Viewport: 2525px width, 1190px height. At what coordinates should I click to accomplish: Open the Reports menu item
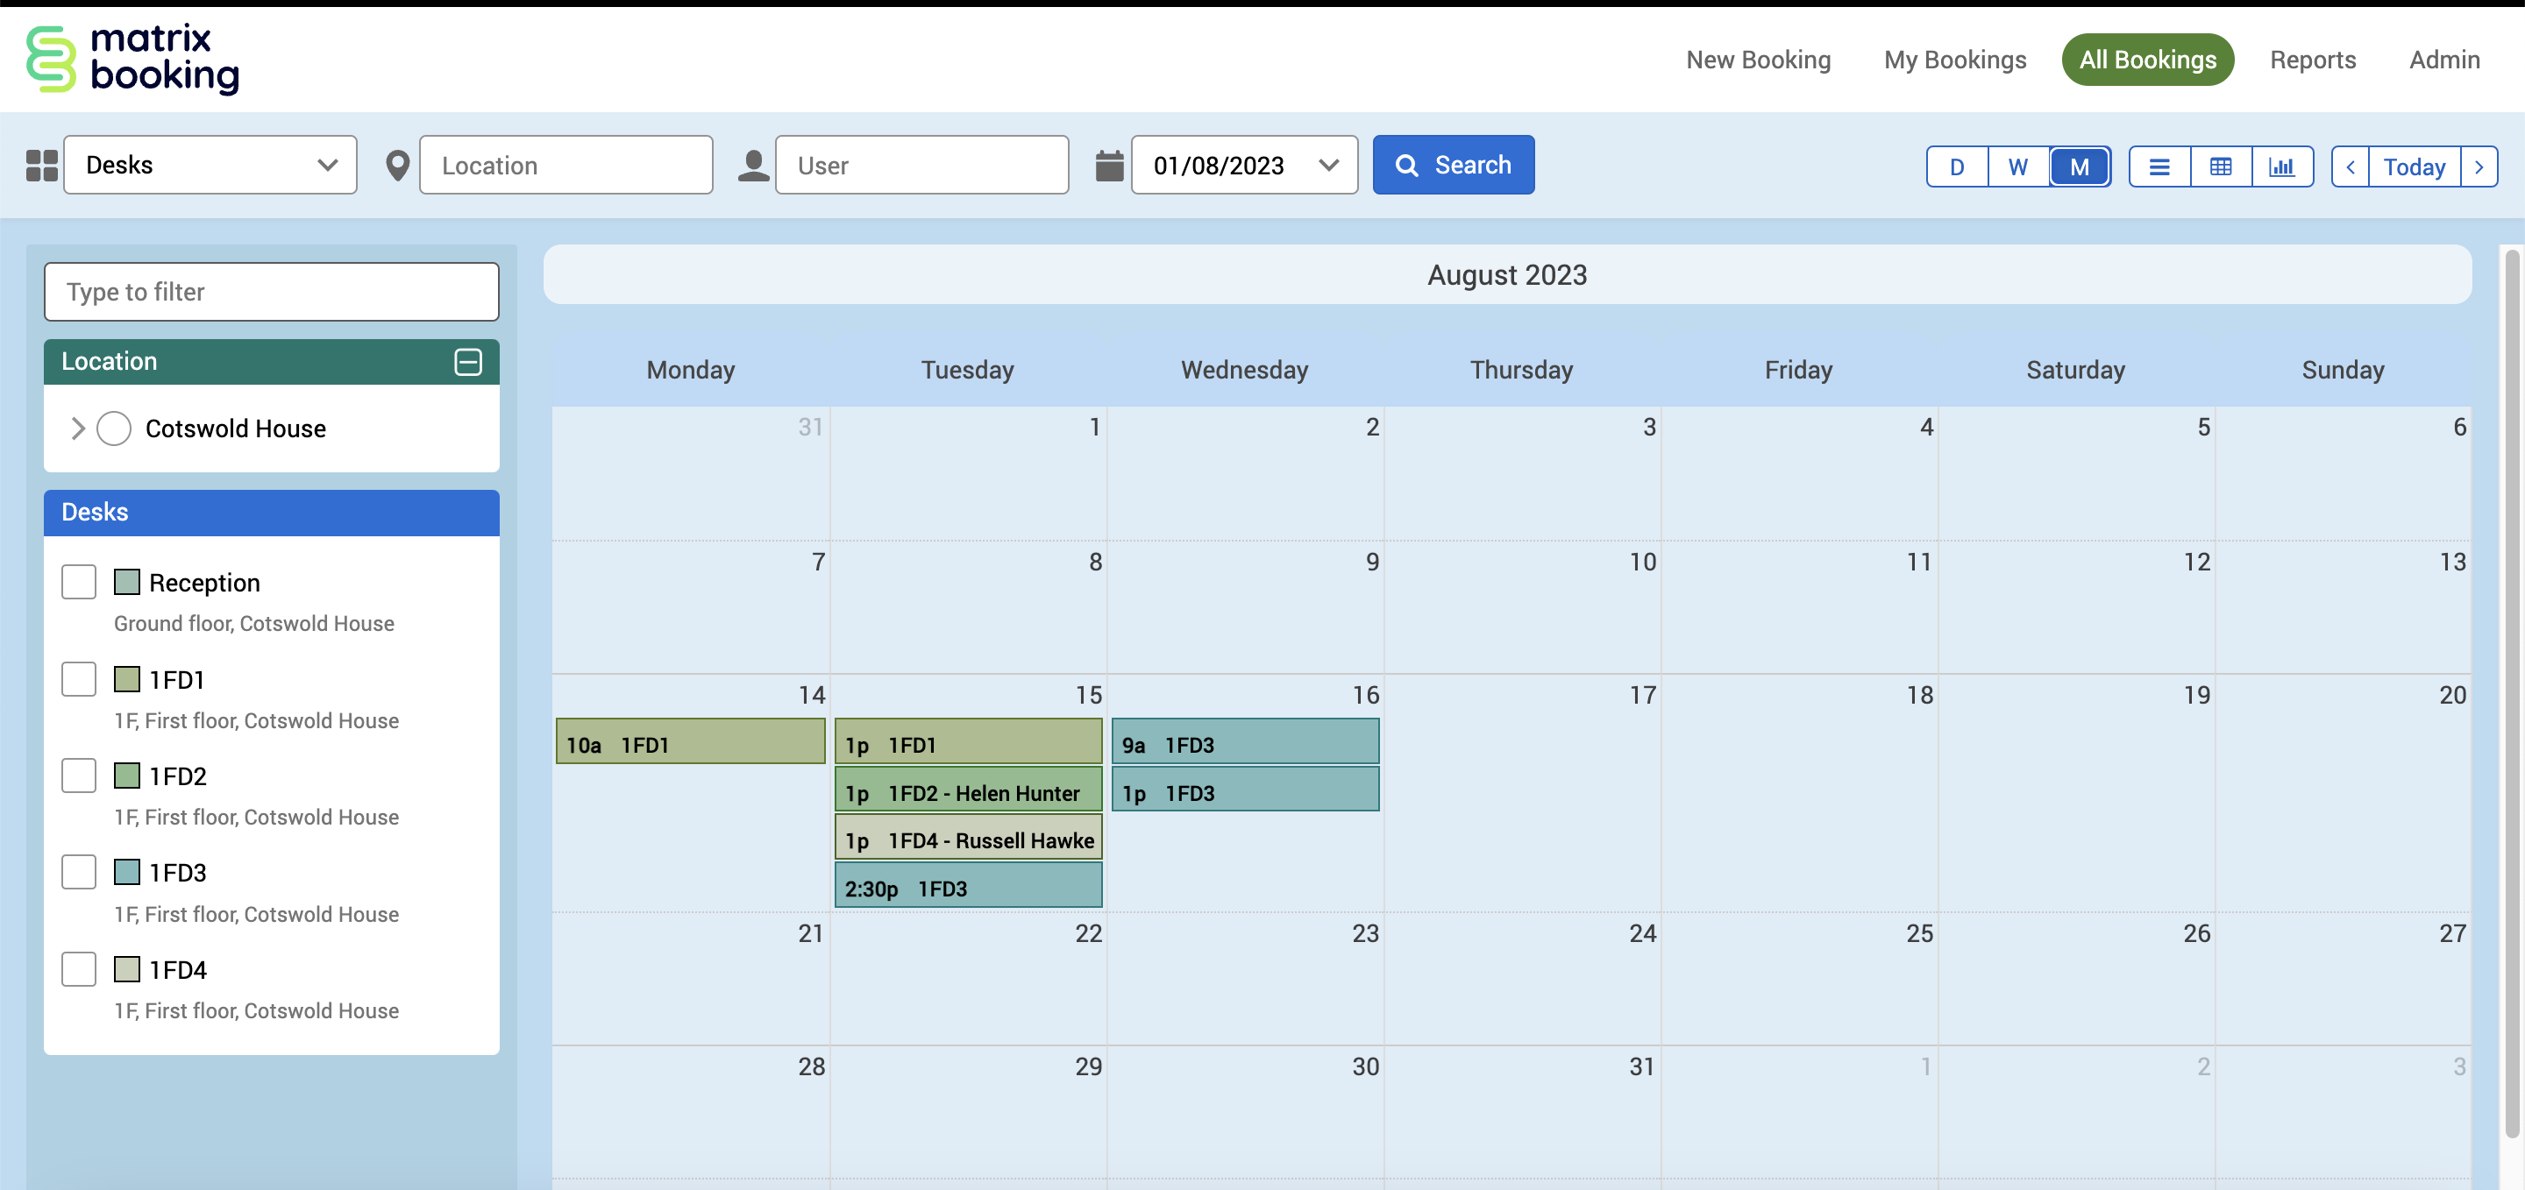(2312, 60)
